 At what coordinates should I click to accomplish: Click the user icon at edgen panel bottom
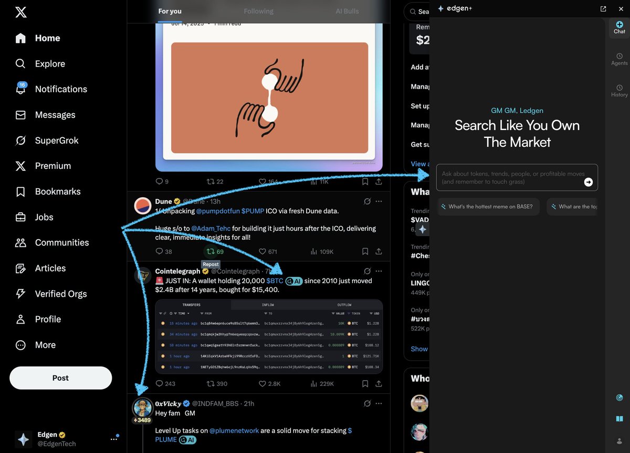(x=619, y=440)
